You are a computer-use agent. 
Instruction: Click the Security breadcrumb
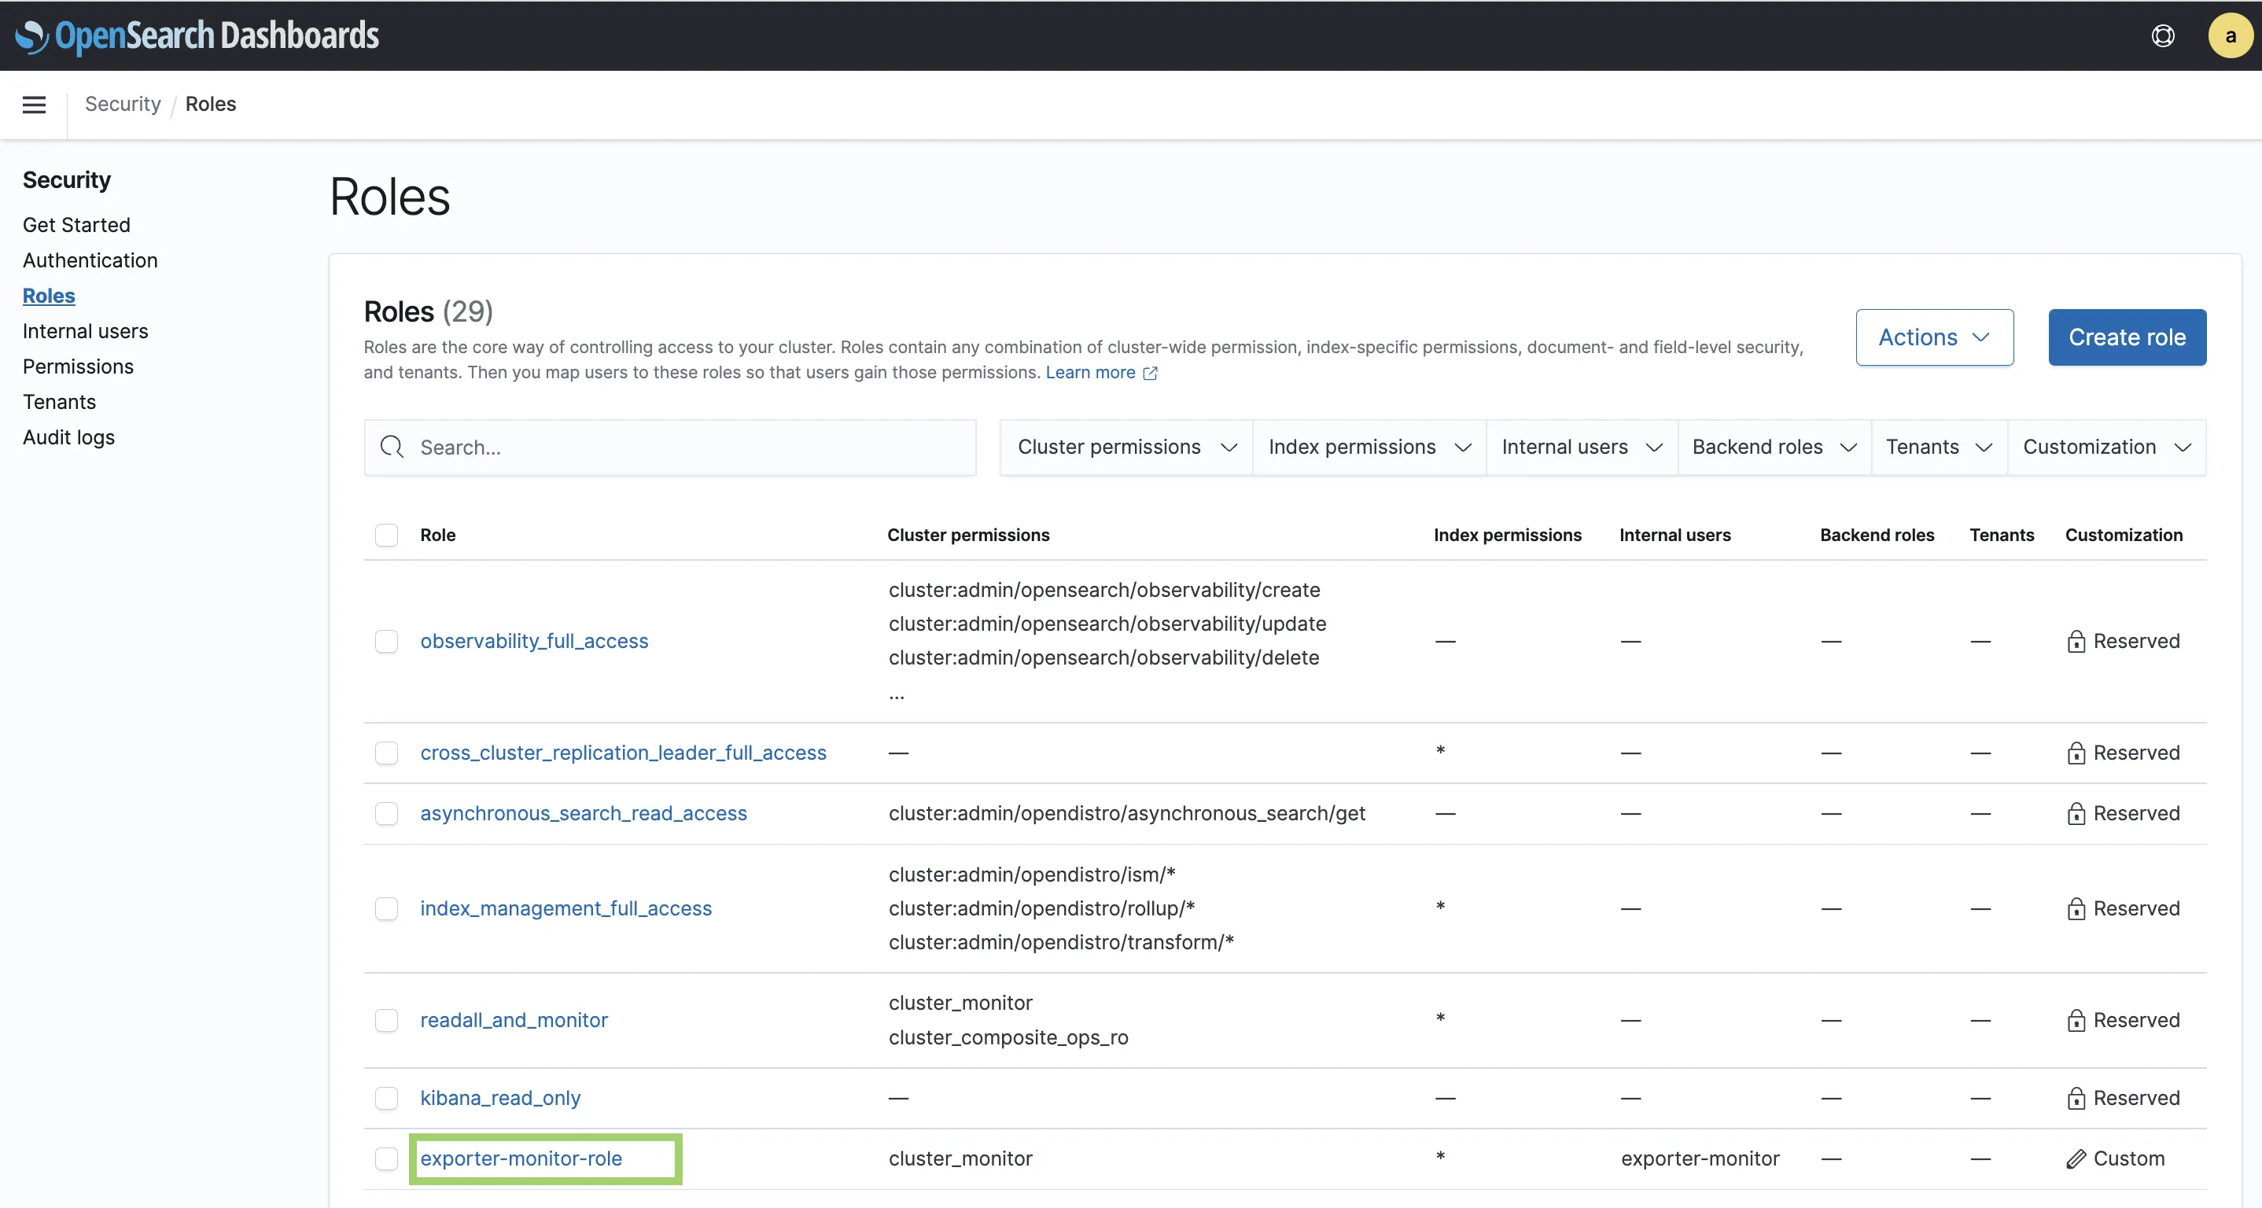tap(123, 104)
